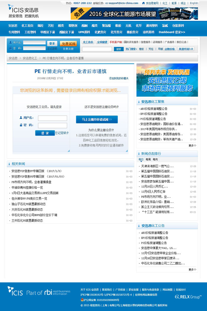Go to 化工首页 in navigation bar
Image resolution: width=207 pixels, height=311 pixels.
click(x=27, y=26)
